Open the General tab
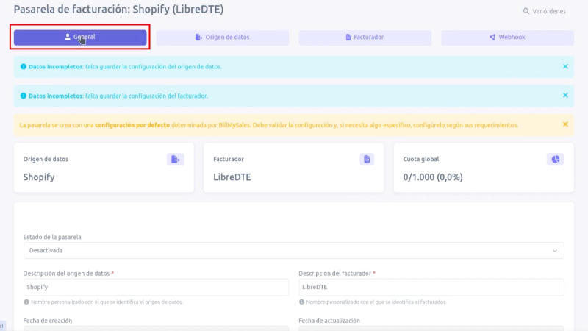 click(x=80, y=38)
